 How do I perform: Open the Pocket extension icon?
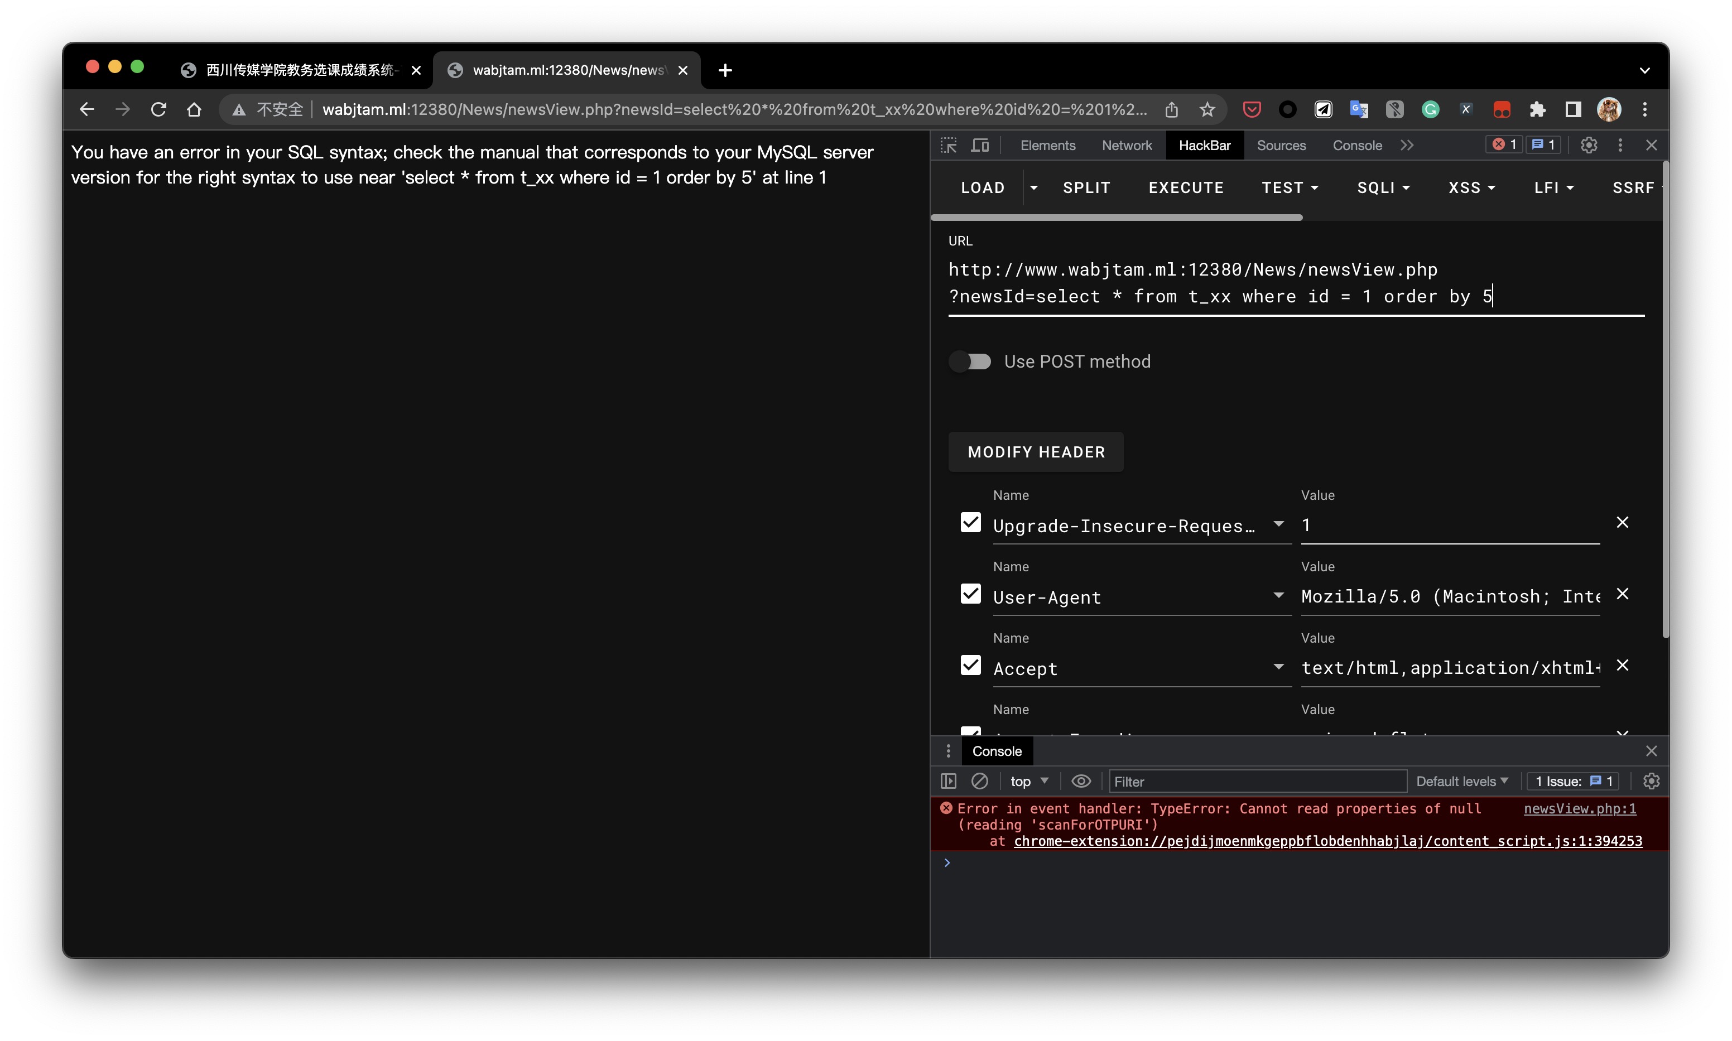(1252, 109)
